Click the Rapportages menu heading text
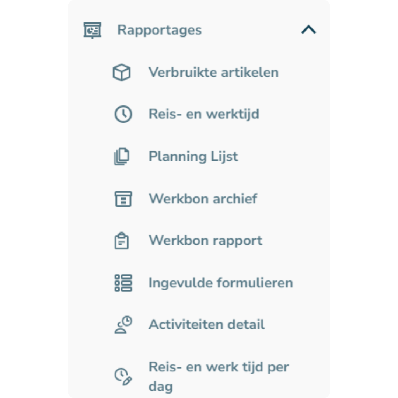398x398 pixels. [x=160, y=30]
